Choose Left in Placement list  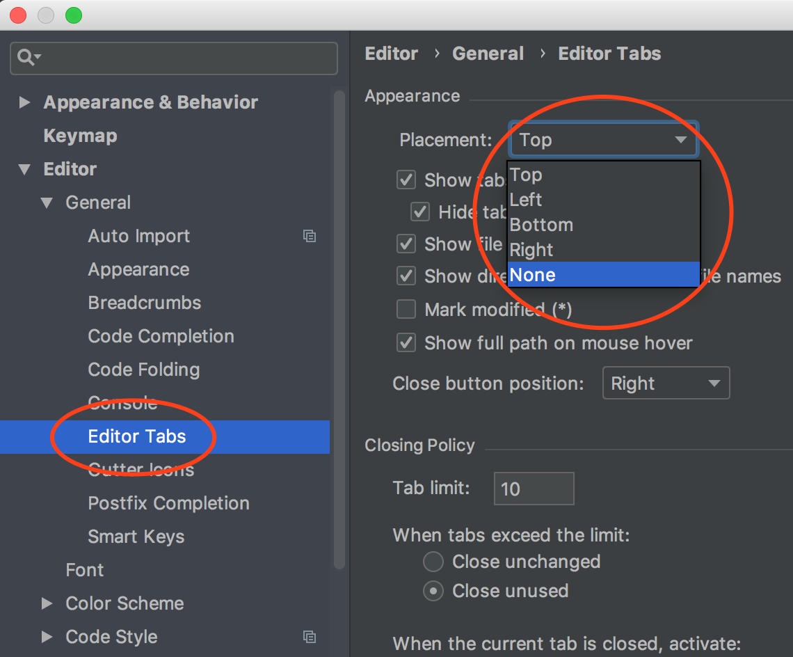click(604, 200)
